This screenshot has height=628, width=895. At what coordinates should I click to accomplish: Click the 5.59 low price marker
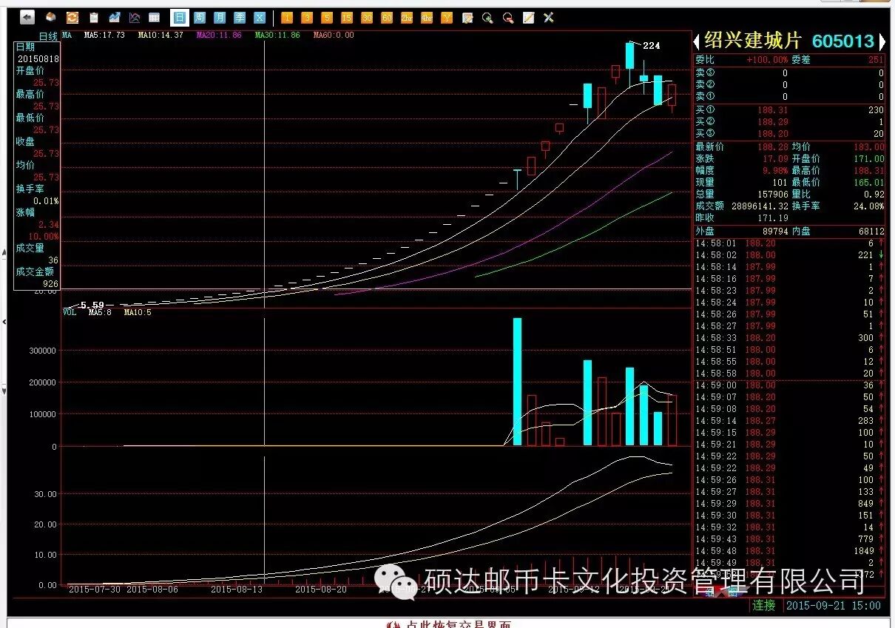(x=92, y=305)
